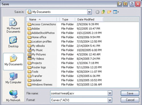This screenshot has width=142, height=105.
Task: Jump to Desktop in places bar
Action: (13, 42)
